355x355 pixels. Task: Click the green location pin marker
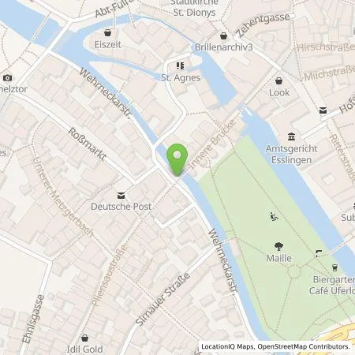(177, 159)
